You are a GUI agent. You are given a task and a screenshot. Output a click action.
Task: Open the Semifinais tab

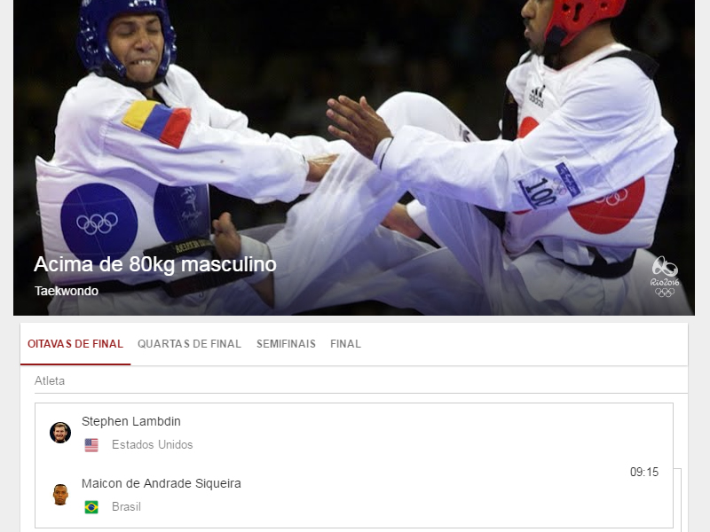[x=286, y=344]
